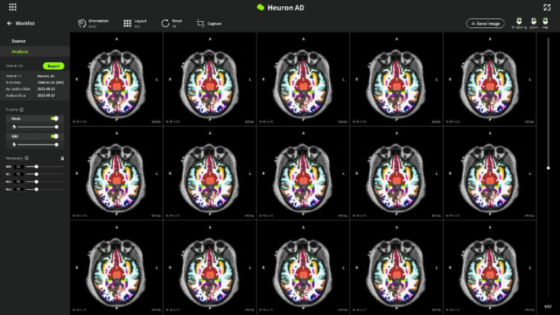Toggle the MRI overlay switch

[x=54, y=136]
